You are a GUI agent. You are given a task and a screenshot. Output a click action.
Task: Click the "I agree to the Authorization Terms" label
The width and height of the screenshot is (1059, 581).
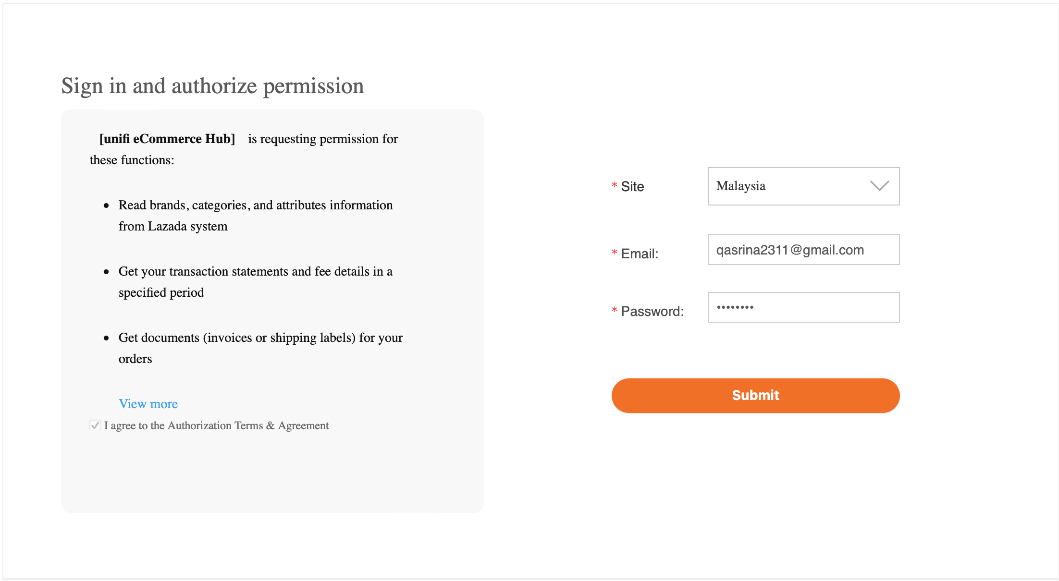(x=216, y=425)
